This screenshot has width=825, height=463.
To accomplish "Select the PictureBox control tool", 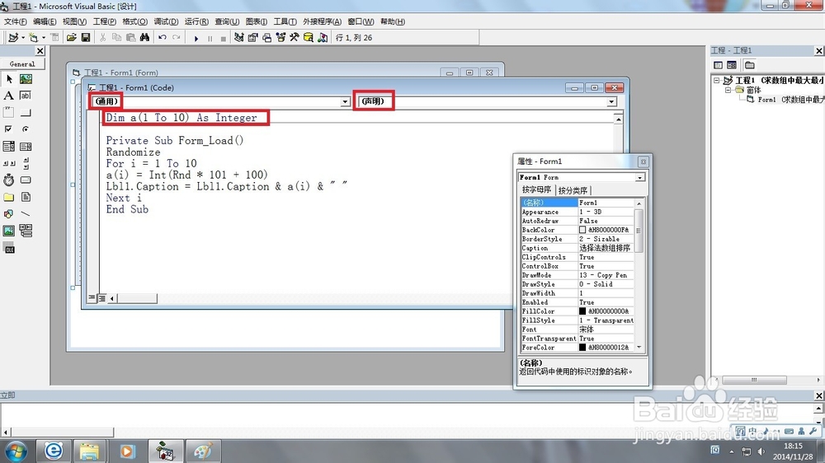I will (26, 79).
